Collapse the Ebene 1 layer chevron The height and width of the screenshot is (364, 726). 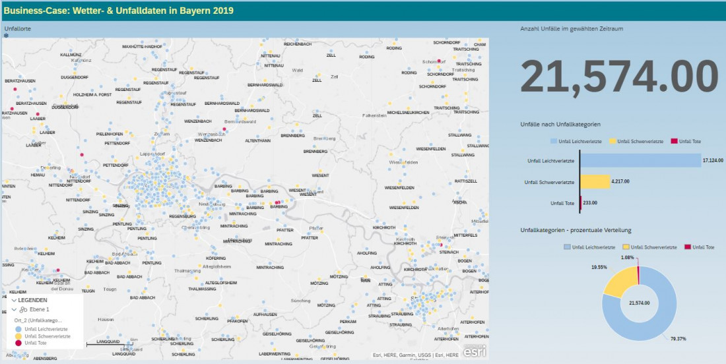[x=14, y=309]
